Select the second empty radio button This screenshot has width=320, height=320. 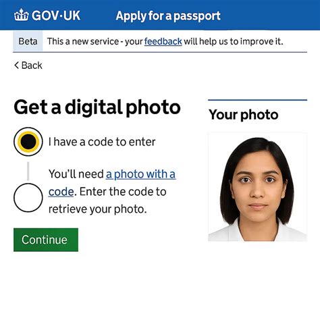pos(28,198)
